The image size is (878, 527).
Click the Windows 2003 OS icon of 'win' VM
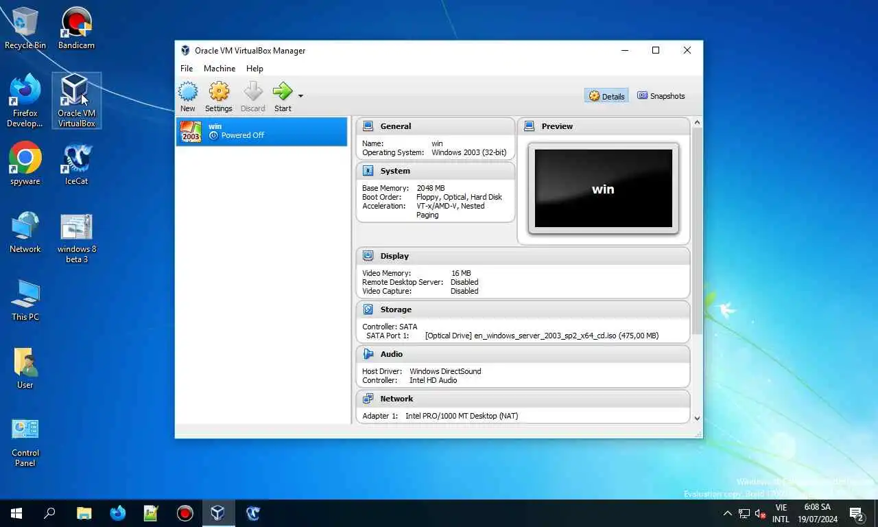coord(191,131)
